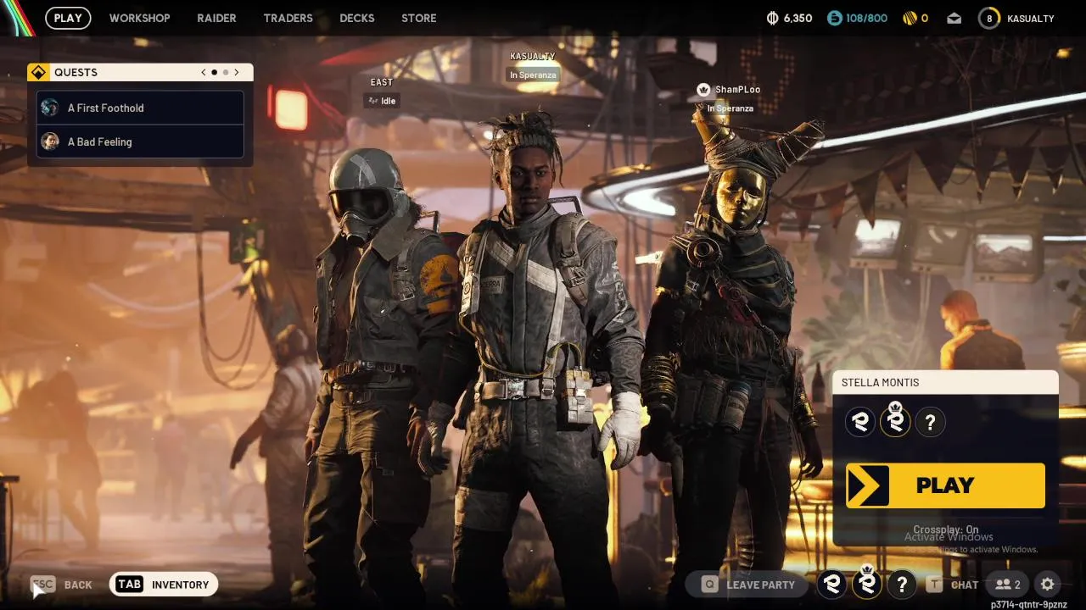1086x610 pixels.
Task: Open the DECKS tab
Action: (356, 18)
